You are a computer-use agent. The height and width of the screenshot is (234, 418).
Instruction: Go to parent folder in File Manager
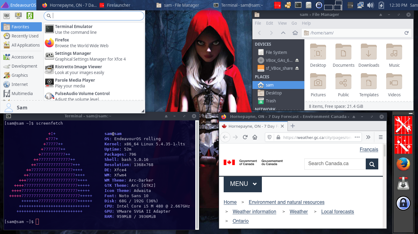click(x=283, y=33)
